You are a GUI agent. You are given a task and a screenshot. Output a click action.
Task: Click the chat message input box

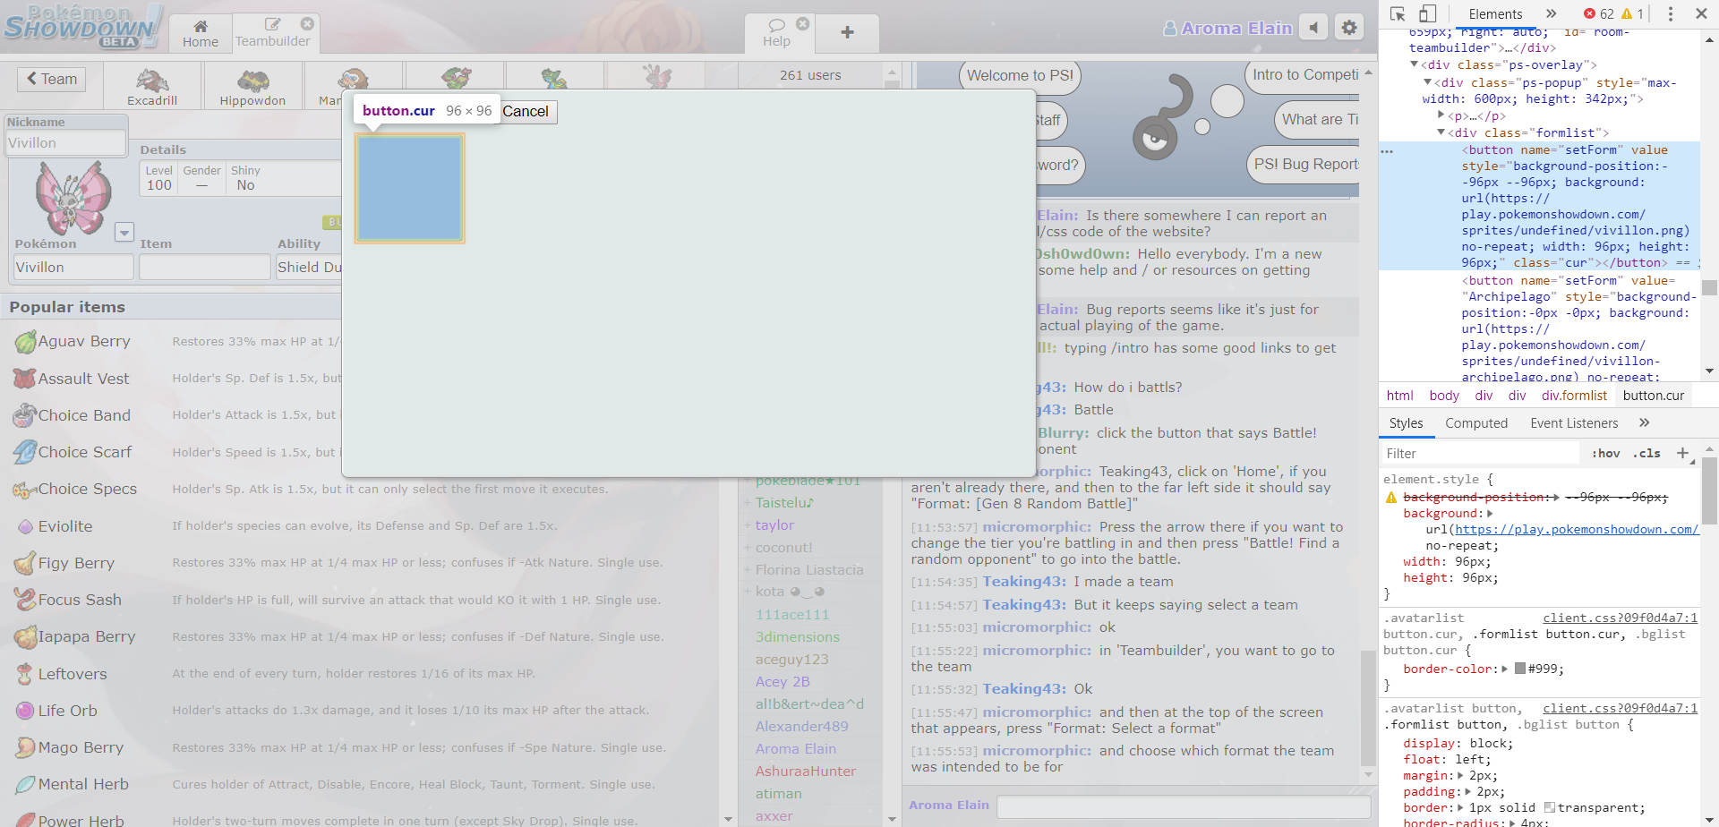coord(1184,806)
